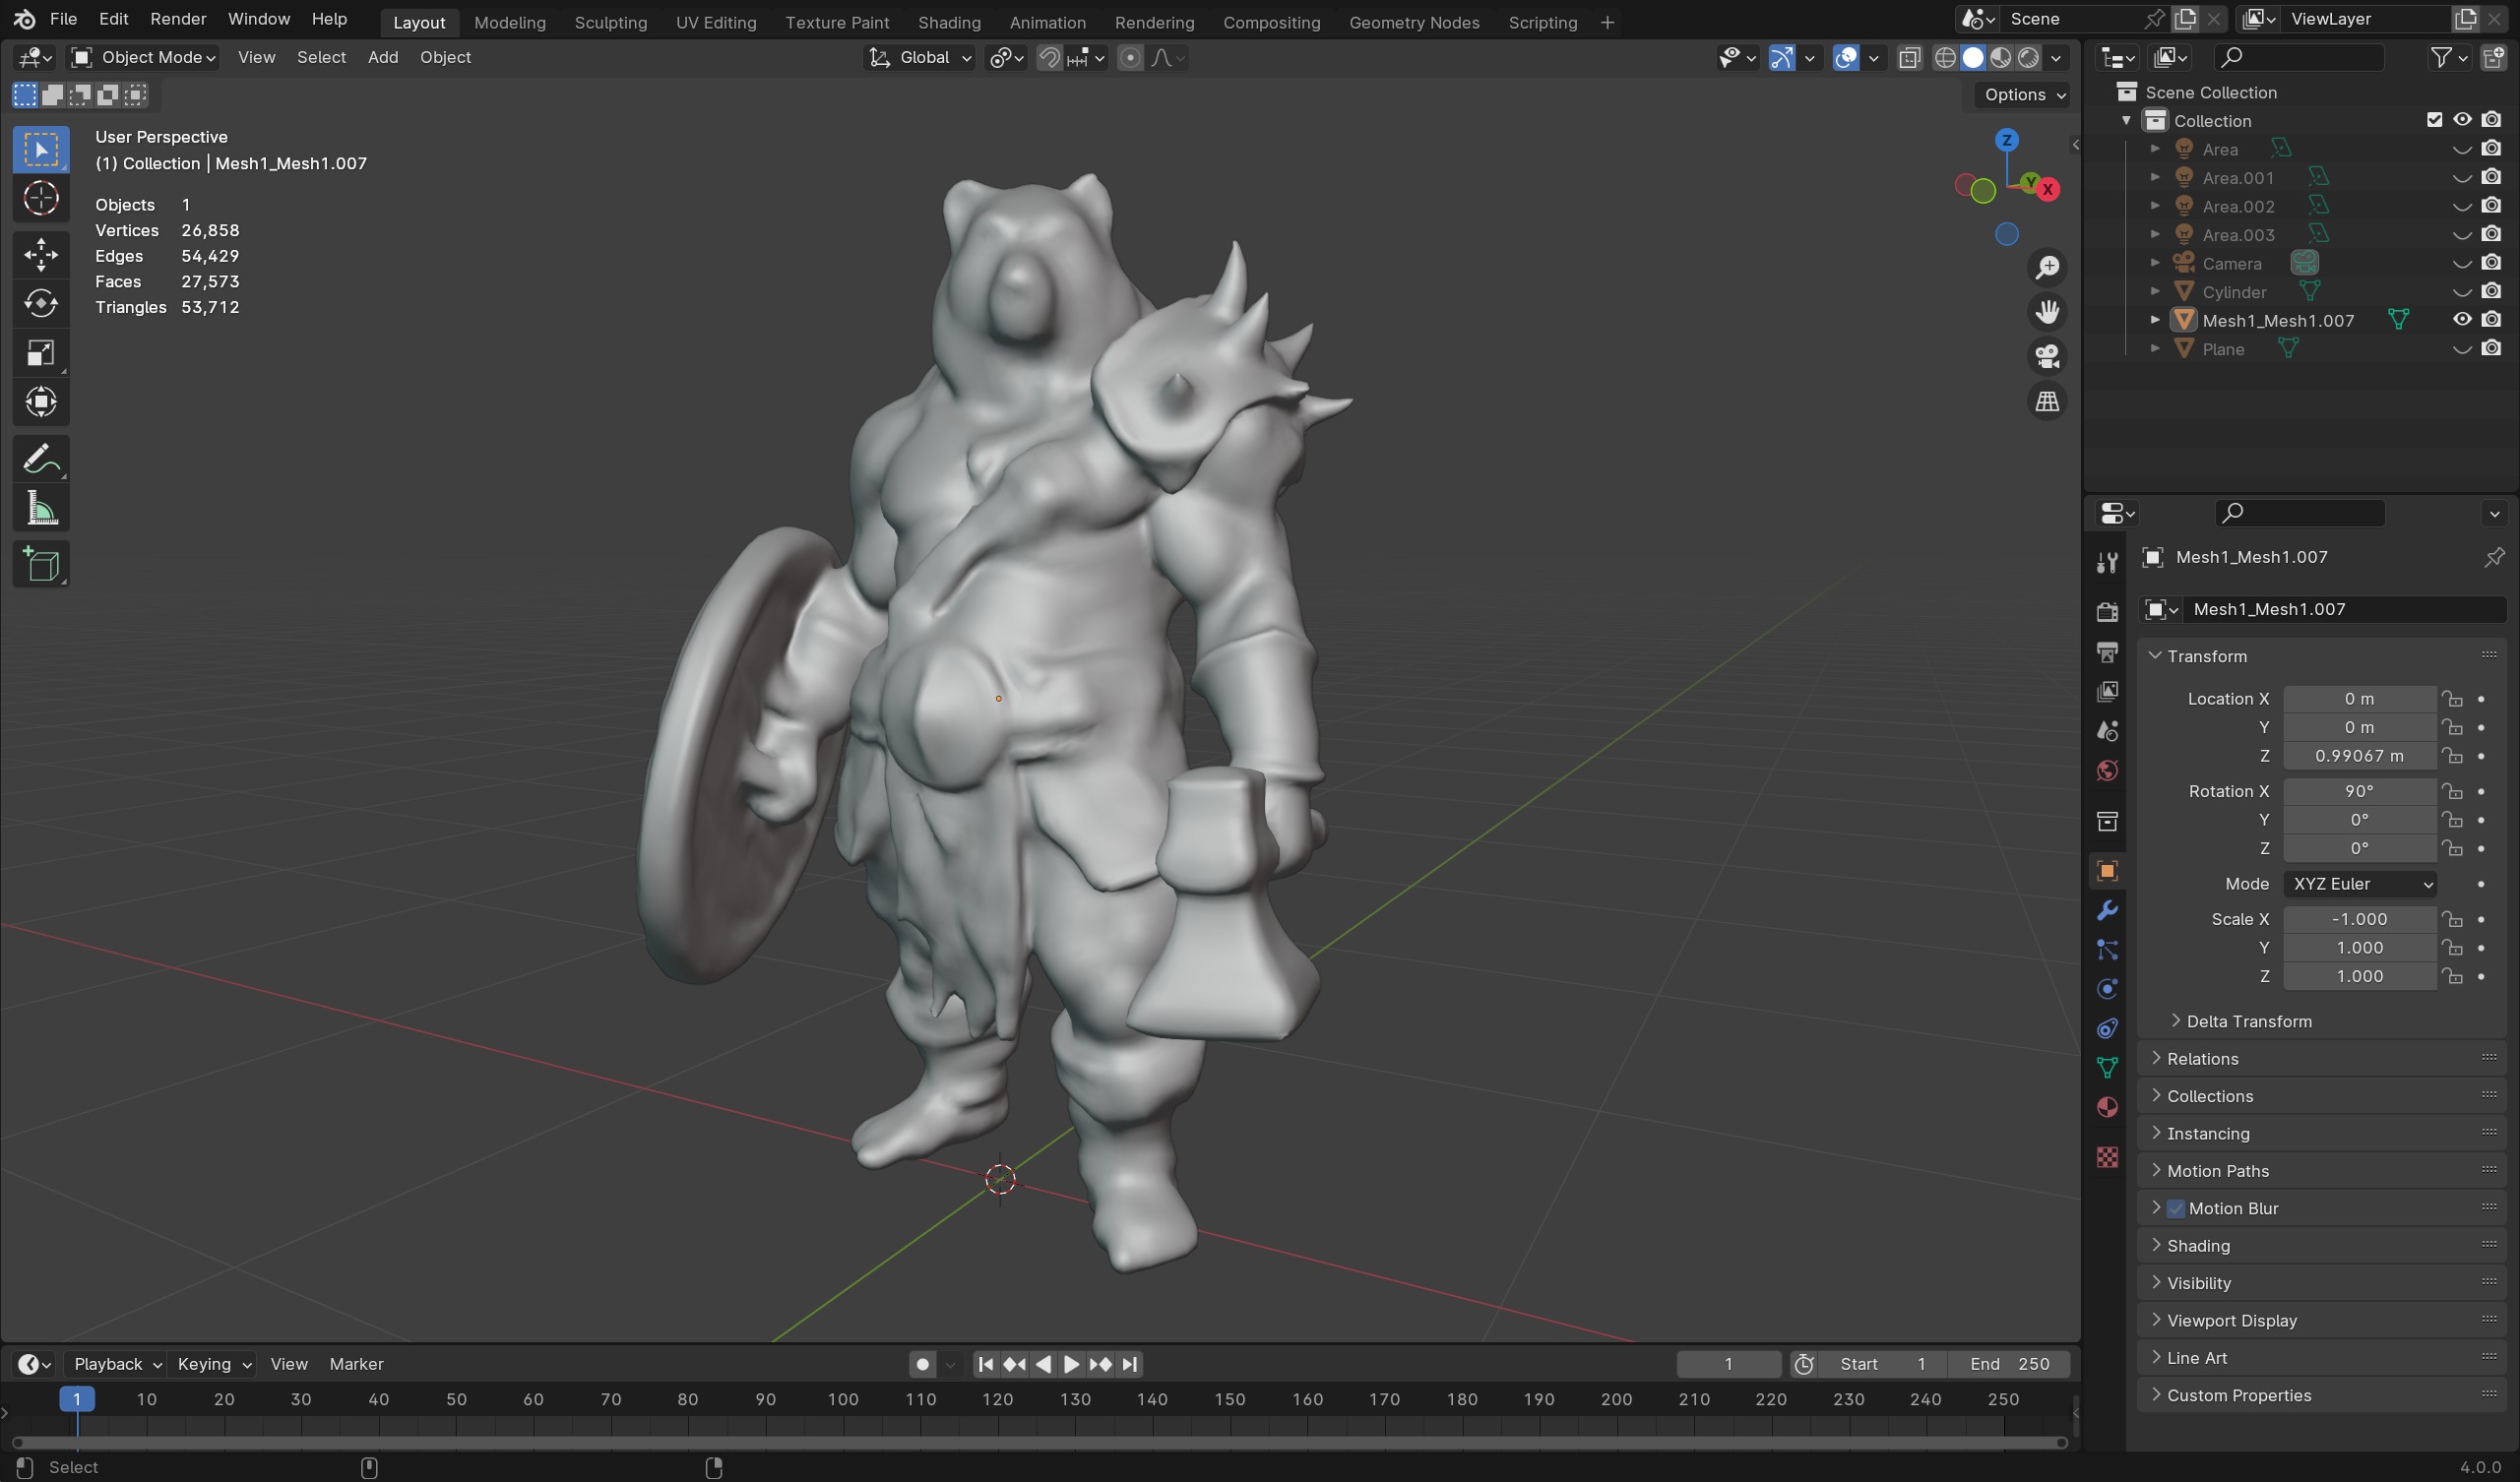Select the Select Box tool
This screenshot has width=2520, height=1482.
click(x=41, y=150)
